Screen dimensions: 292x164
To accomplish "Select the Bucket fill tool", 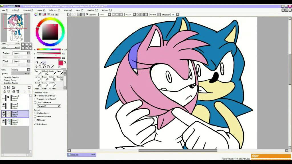I will pyautogui.click(x=38, y=84).
